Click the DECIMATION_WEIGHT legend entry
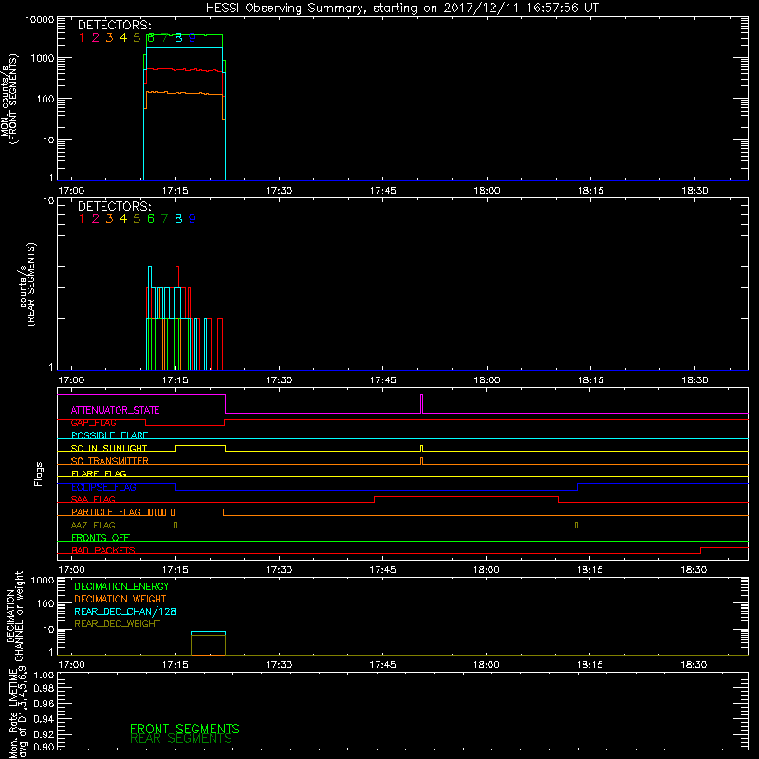This screenshot has height=759, width=759. point(120,600)
